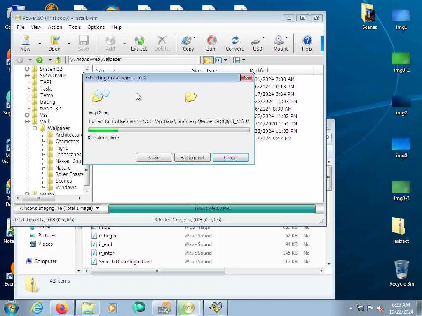Screen dimensions: 422x316
Task: Click the Burn toolbar icon
Action: tap(211, 43)
